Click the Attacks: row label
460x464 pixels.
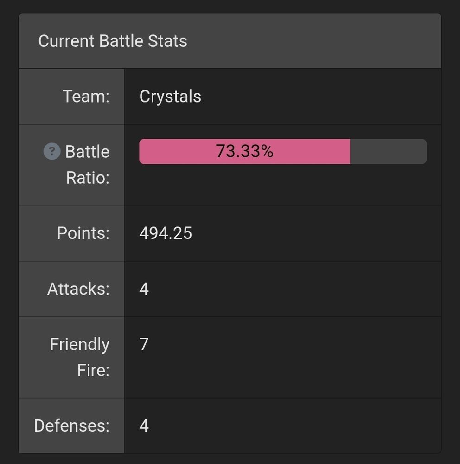(78, 289)
